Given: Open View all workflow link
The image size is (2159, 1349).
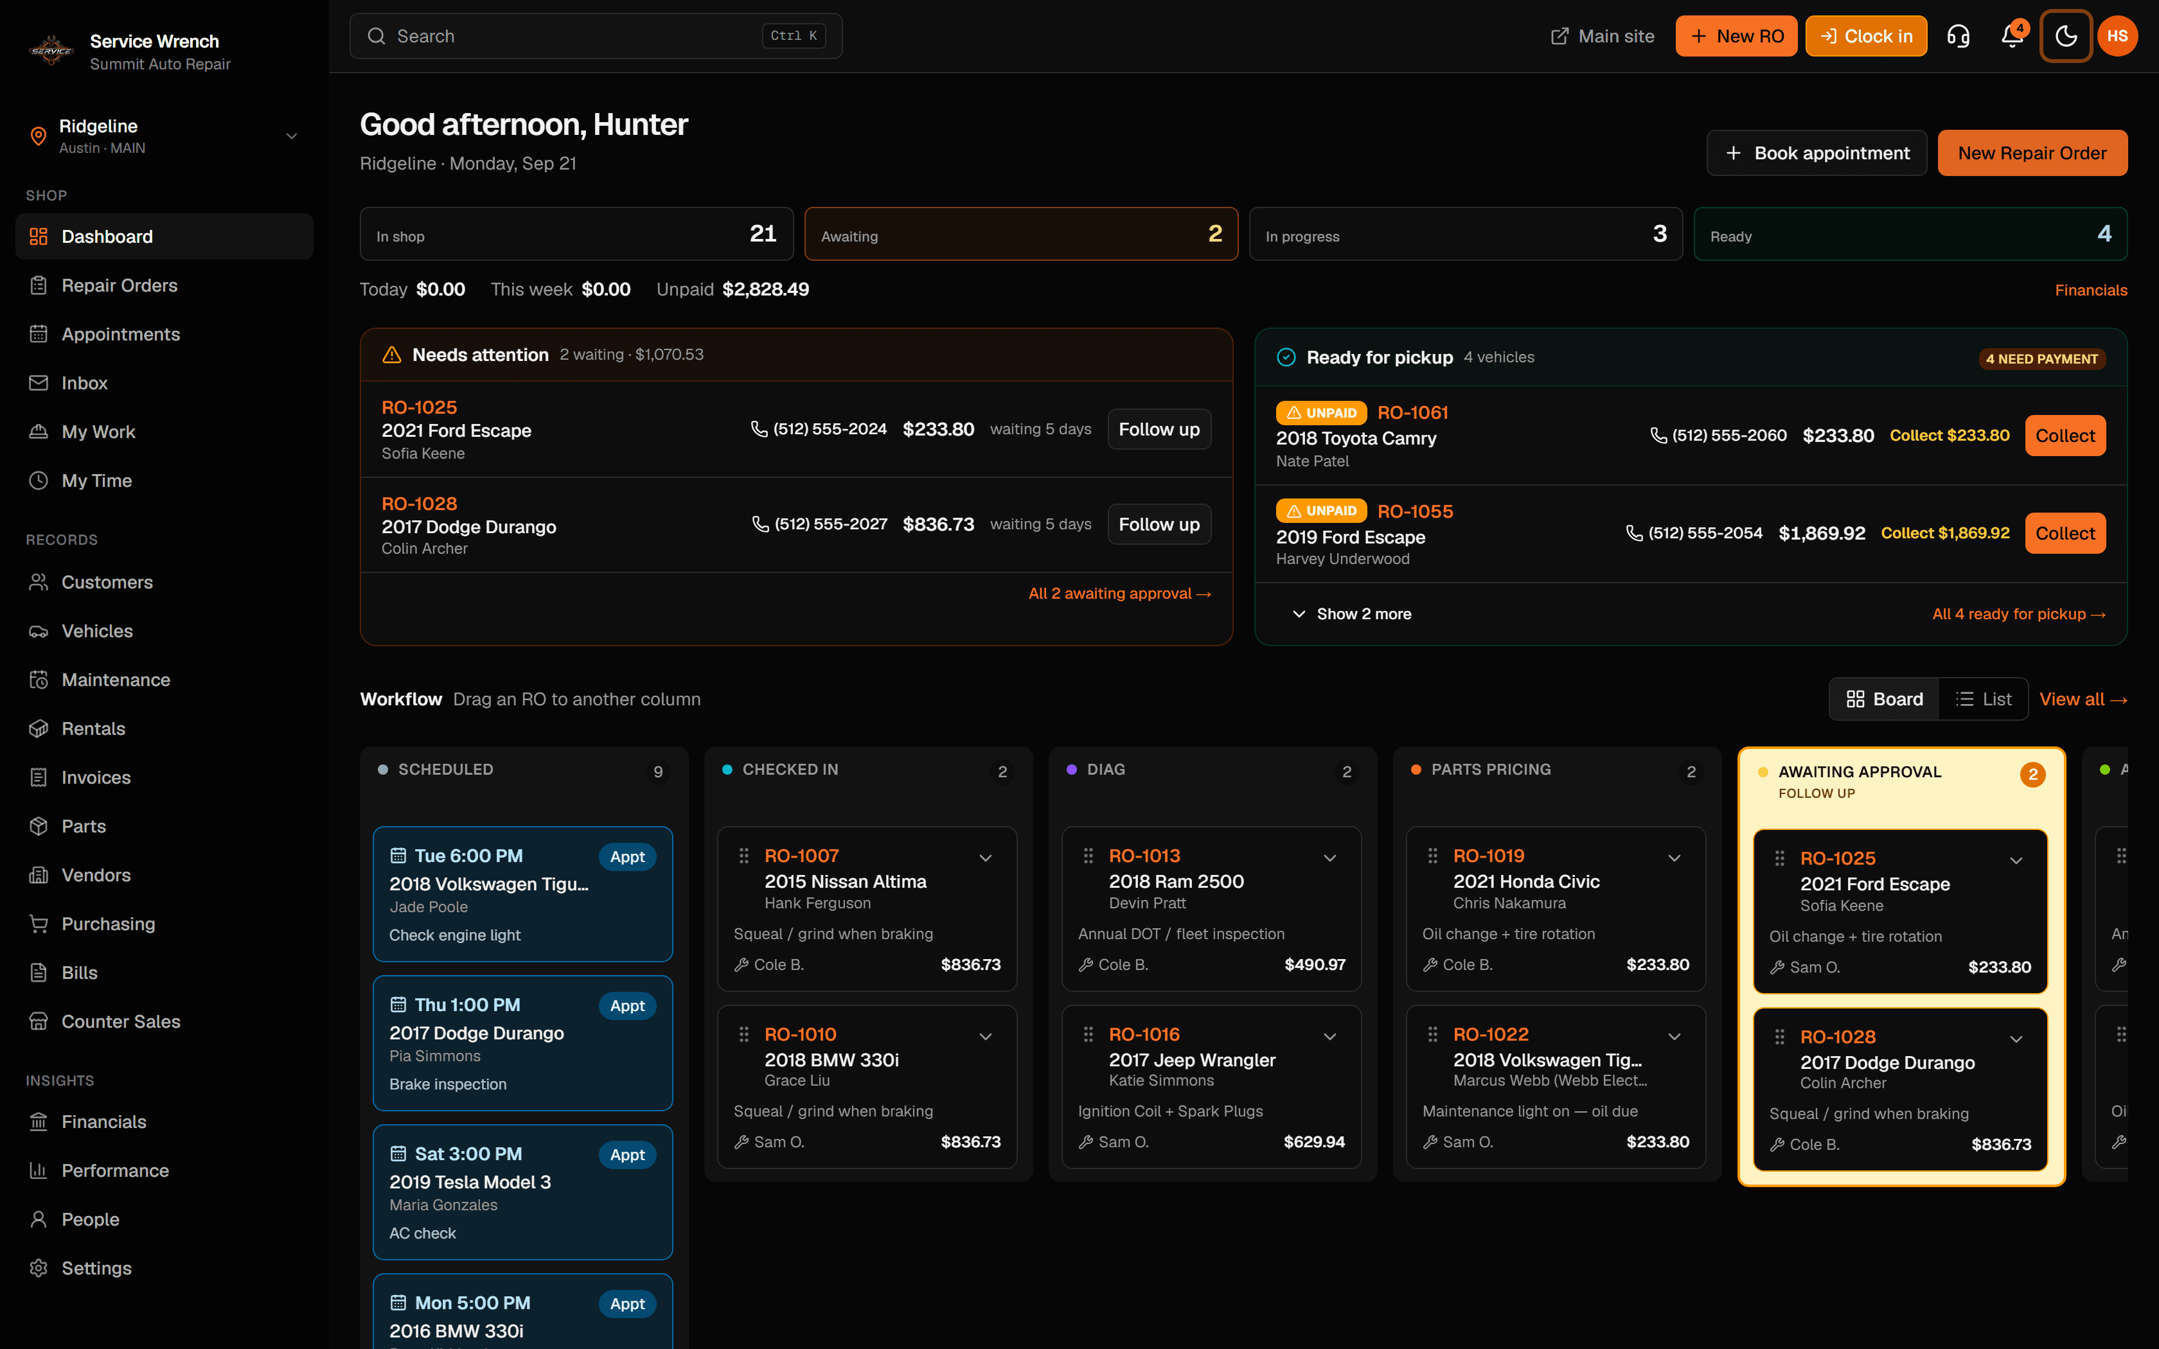Looking at the screenshot, I should point(2083,700).
